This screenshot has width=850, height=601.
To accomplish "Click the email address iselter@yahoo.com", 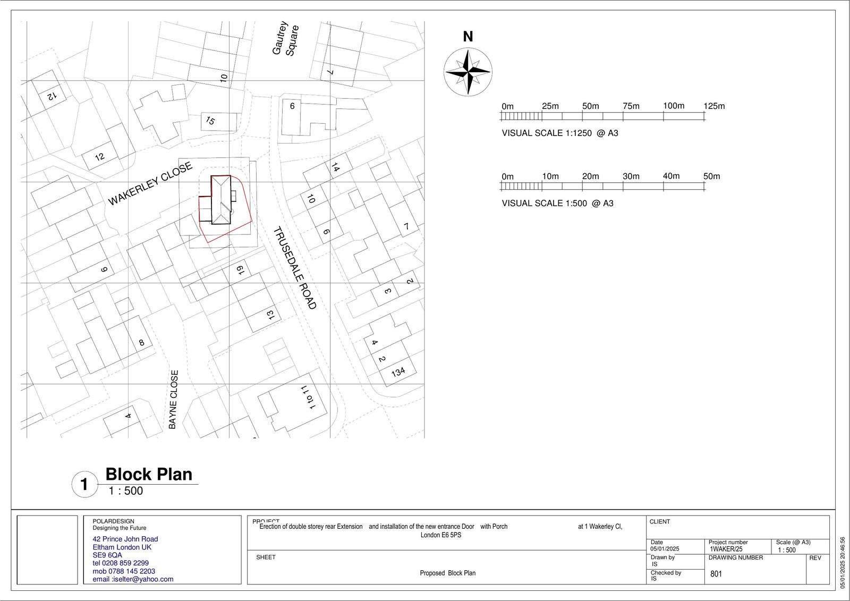I will [133, 579].
